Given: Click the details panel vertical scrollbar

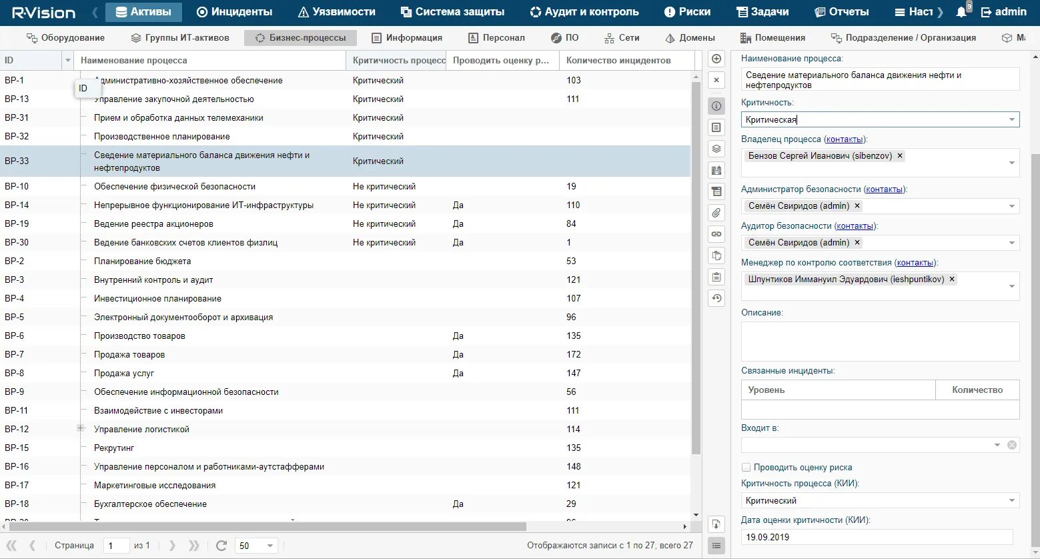Looking at the screenshot, I should [x=1035, y=352].
